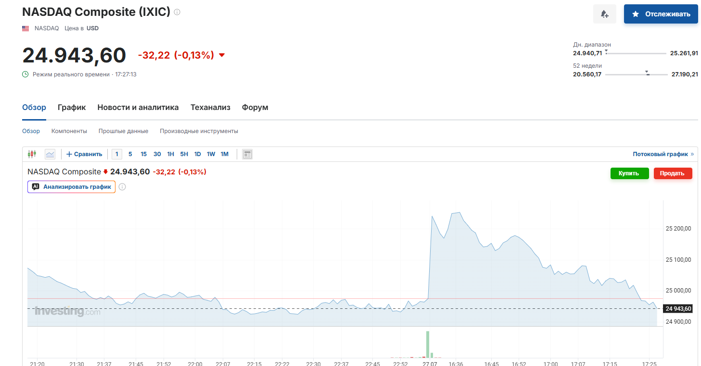Click the US flag icon next to NASDAQ

point(25,28)
